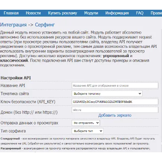162x162 pixels.
Task: Click the Домен (без http:// или https://) label
Action: (x=29, y=112)
